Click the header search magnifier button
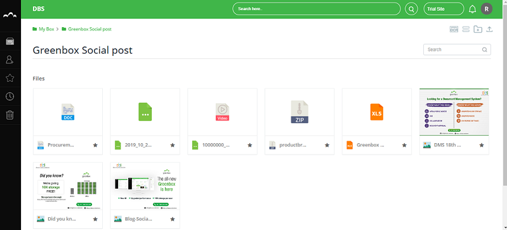This screenshot has height=230, width=507. coord(411,9)
